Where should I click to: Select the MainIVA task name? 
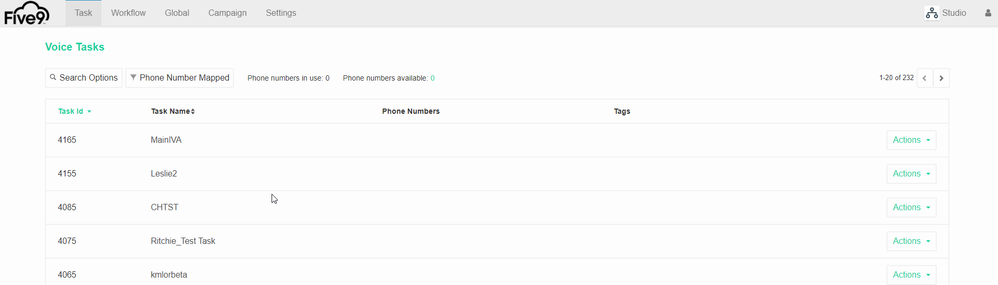pyautogui.click(x=166, y=140)
